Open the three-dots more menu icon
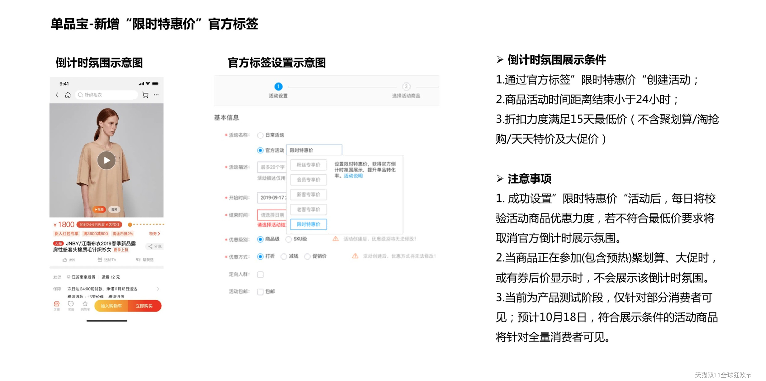 click(156, 95)
